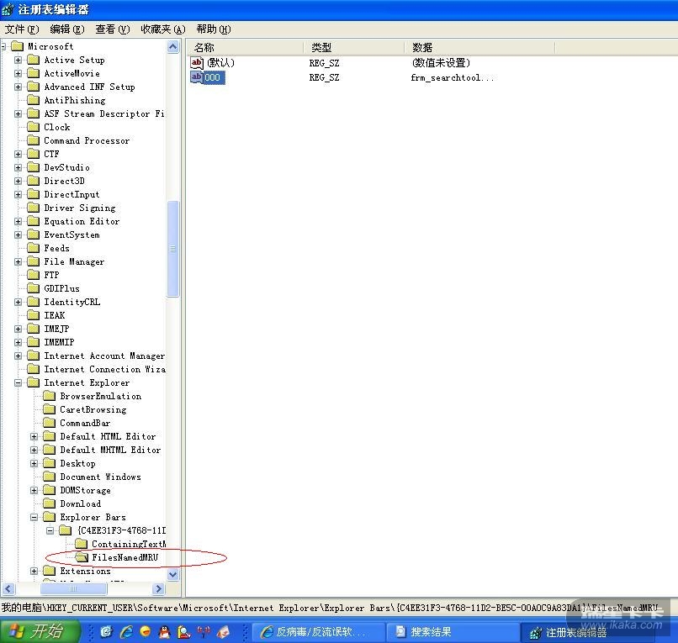Click tree horizontal scrollbar left arrow
Screen dimensions: 678x643
click(8, 588)
